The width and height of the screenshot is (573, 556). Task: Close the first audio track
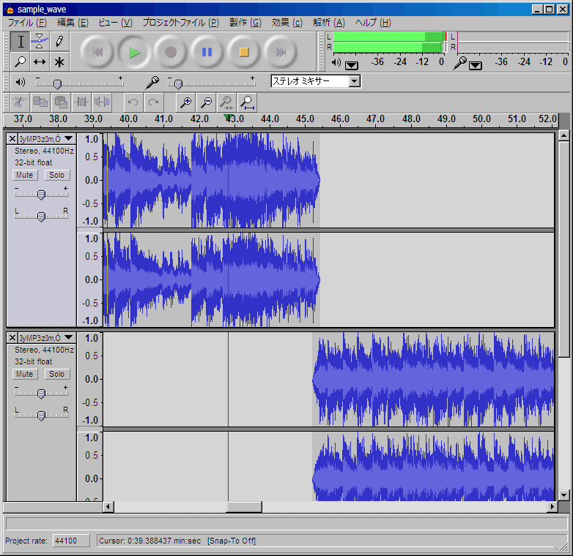12,139
